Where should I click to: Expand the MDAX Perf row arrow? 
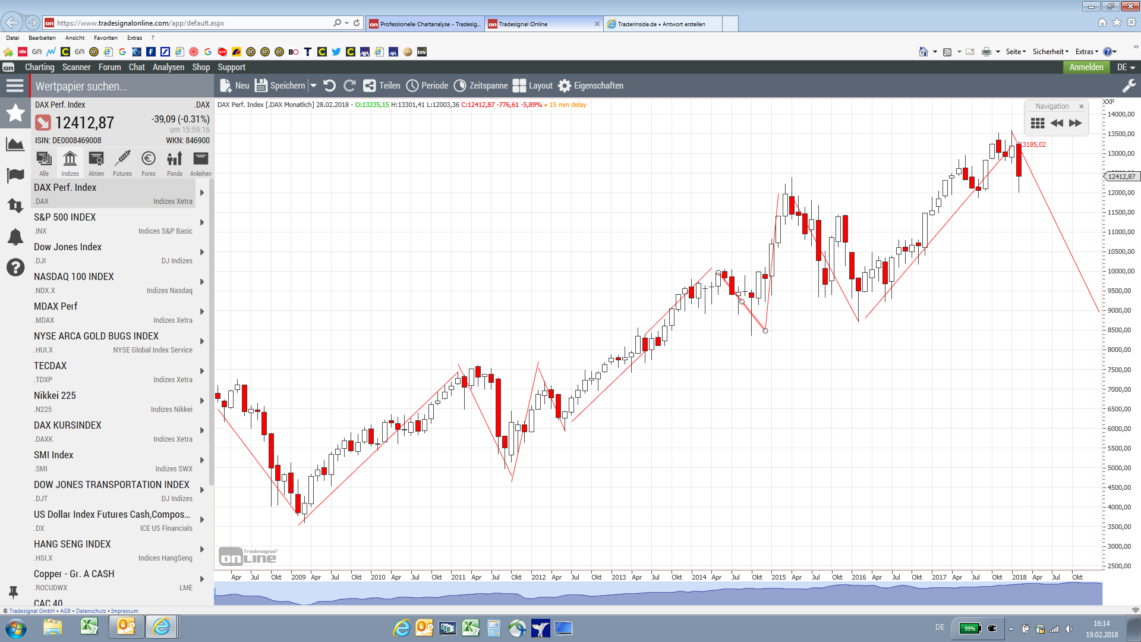pos(202,311)
